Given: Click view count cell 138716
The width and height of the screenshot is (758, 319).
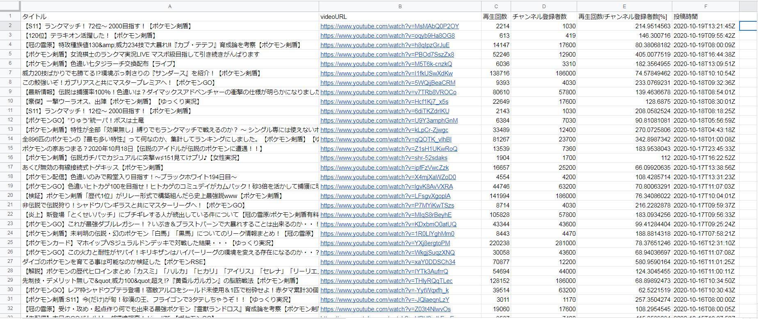Looking at the screenshot, I should (x=496, y=73).
